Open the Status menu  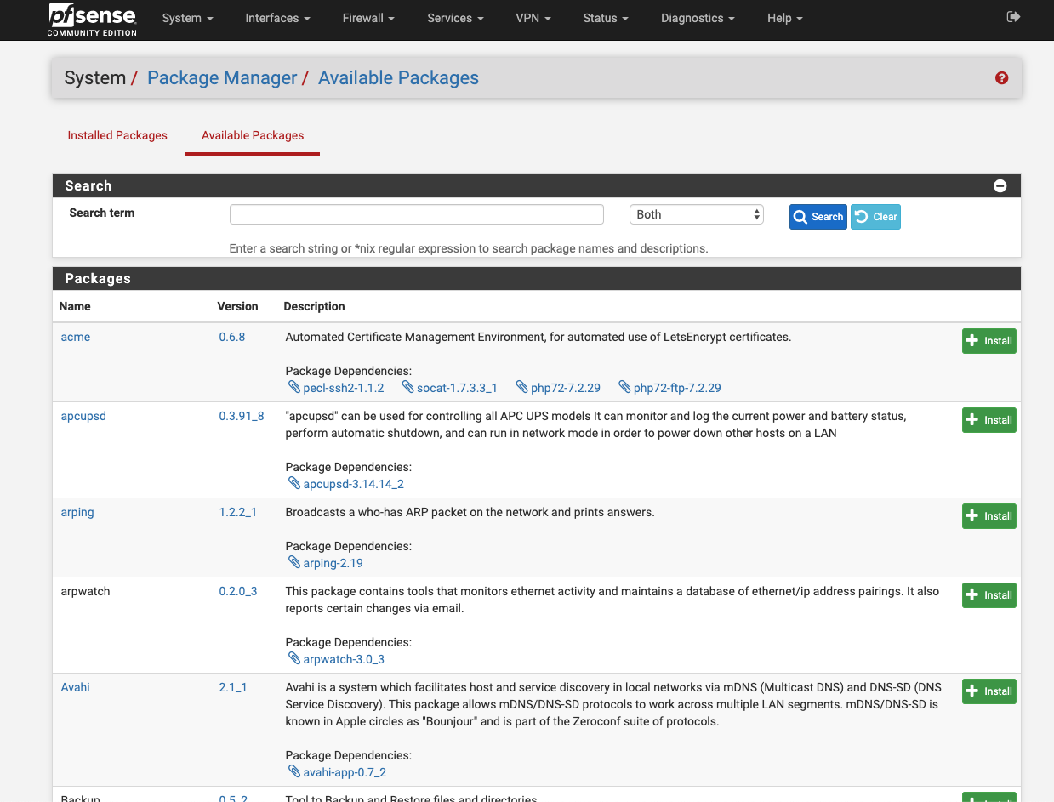click(x=606, y=18)
